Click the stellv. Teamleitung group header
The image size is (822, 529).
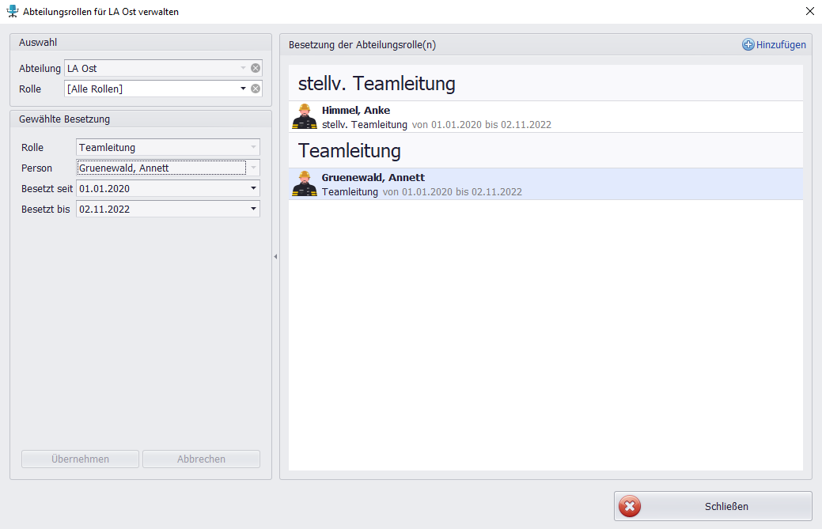tap(546, 83)
